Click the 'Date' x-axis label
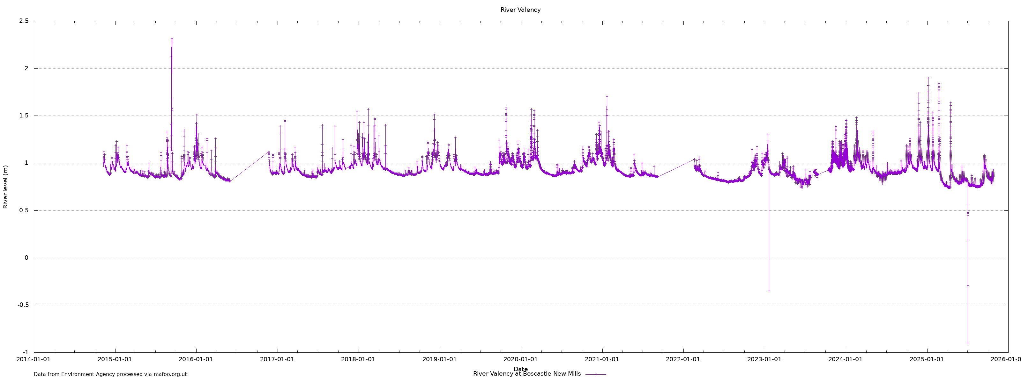Image resolution: width=1021 pixels, height=382 pixels. click(x=520, y=369)
